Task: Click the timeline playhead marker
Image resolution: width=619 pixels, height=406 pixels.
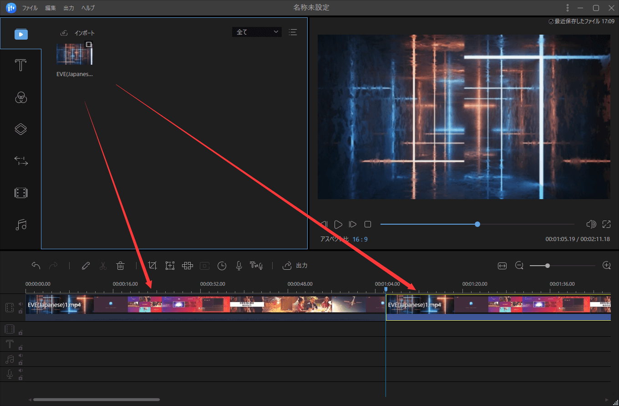Action: [386, 289]
